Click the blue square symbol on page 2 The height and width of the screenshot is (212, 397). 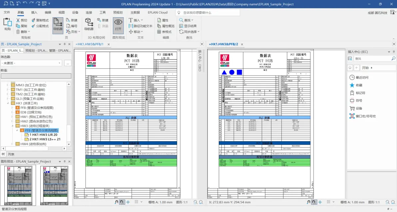(239, 72)
